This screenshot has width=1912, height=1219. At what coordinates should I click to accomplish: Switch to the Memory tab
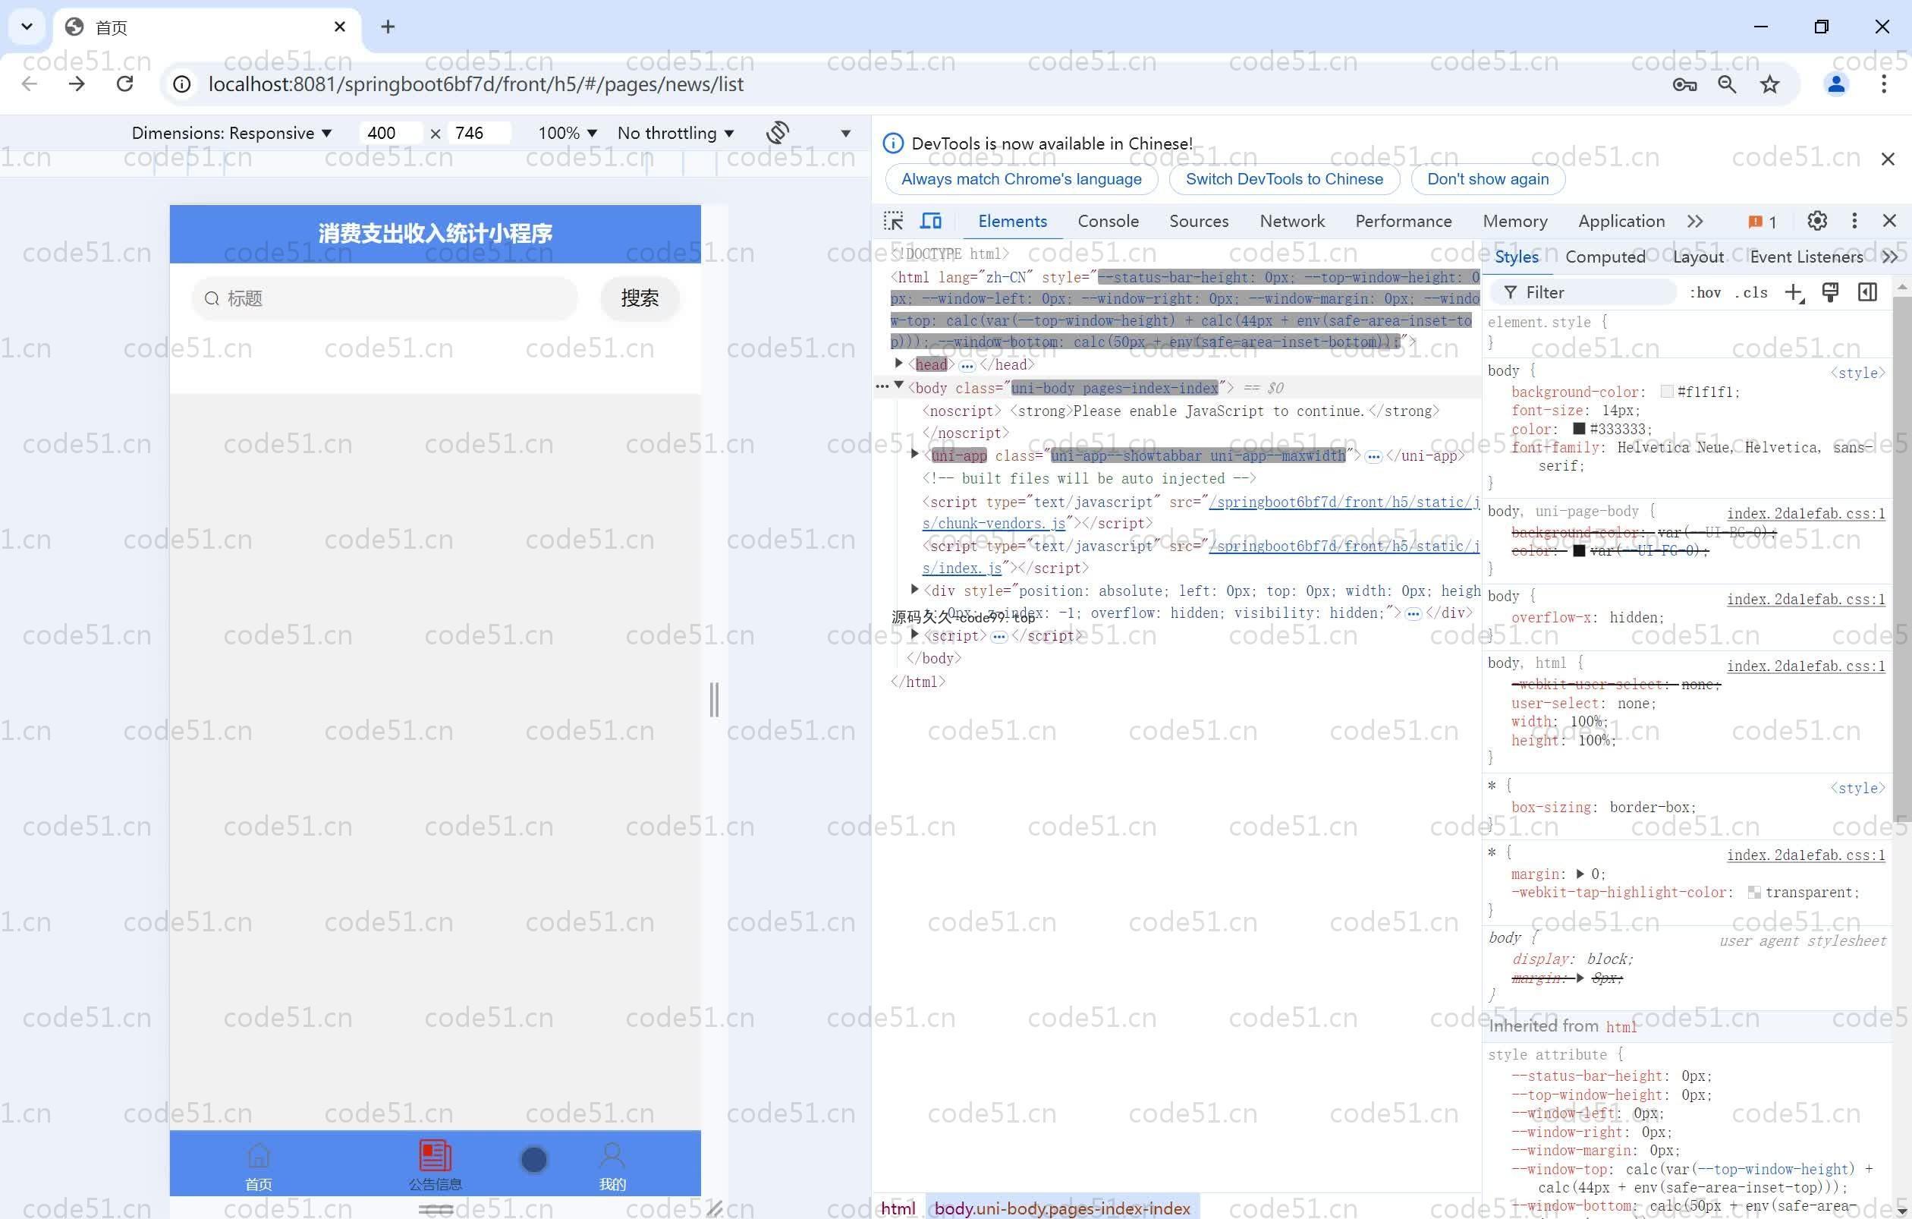click(1515, 222)
